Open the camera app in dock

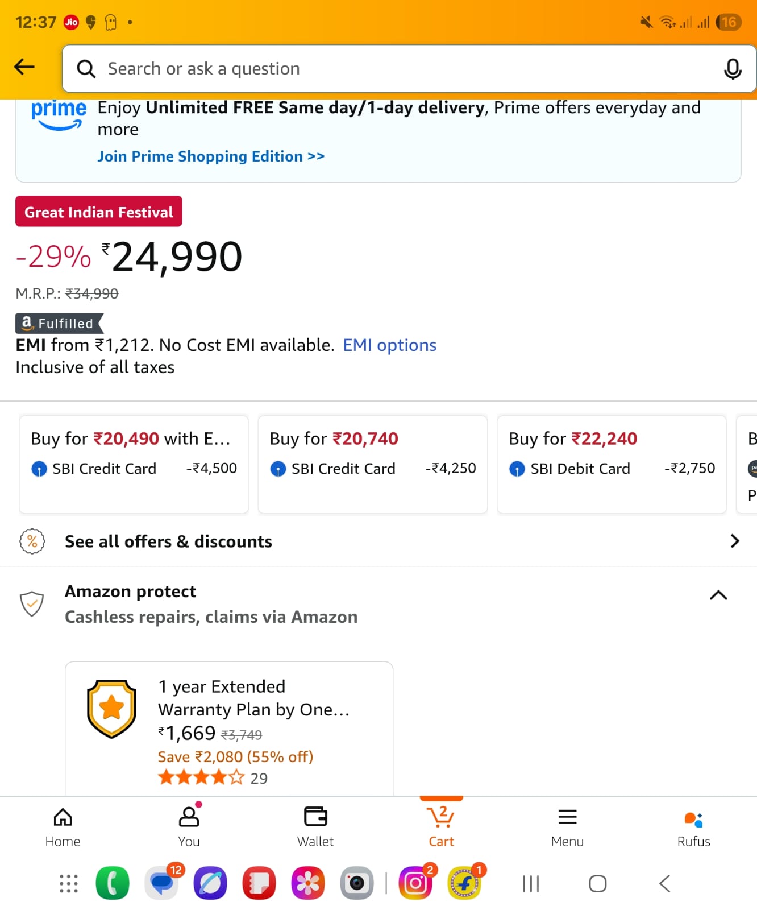(357, 883)
